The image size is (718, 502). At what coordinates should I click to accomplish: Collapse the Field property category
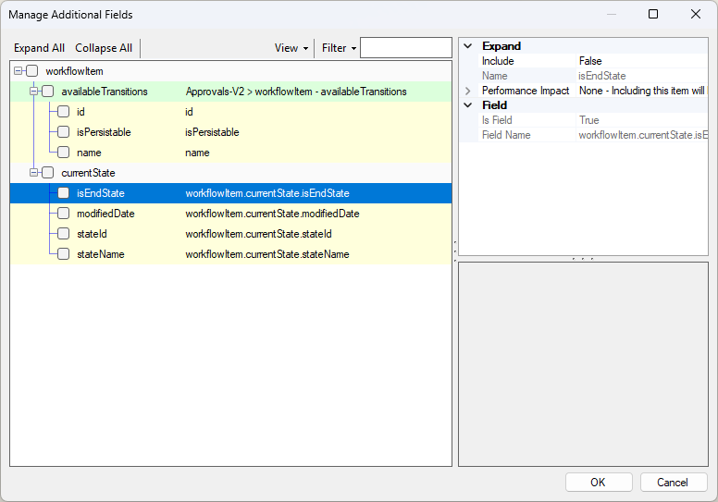pos(468,104)
